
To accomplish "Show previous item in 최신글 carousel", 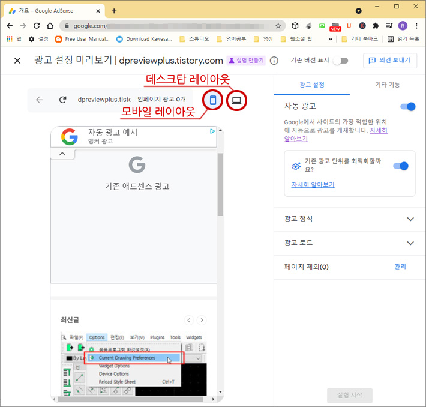I will point(189,320).
